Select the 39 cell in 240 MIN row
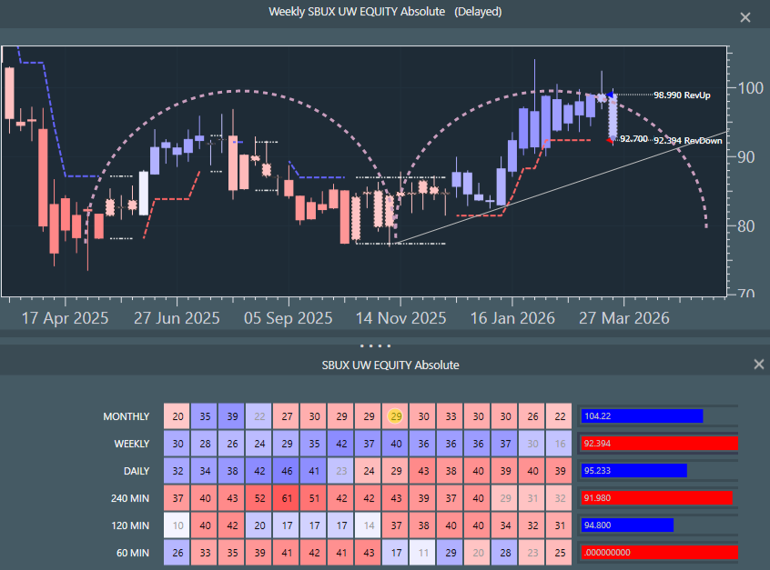The image size is (770, 570). point(423,498)
